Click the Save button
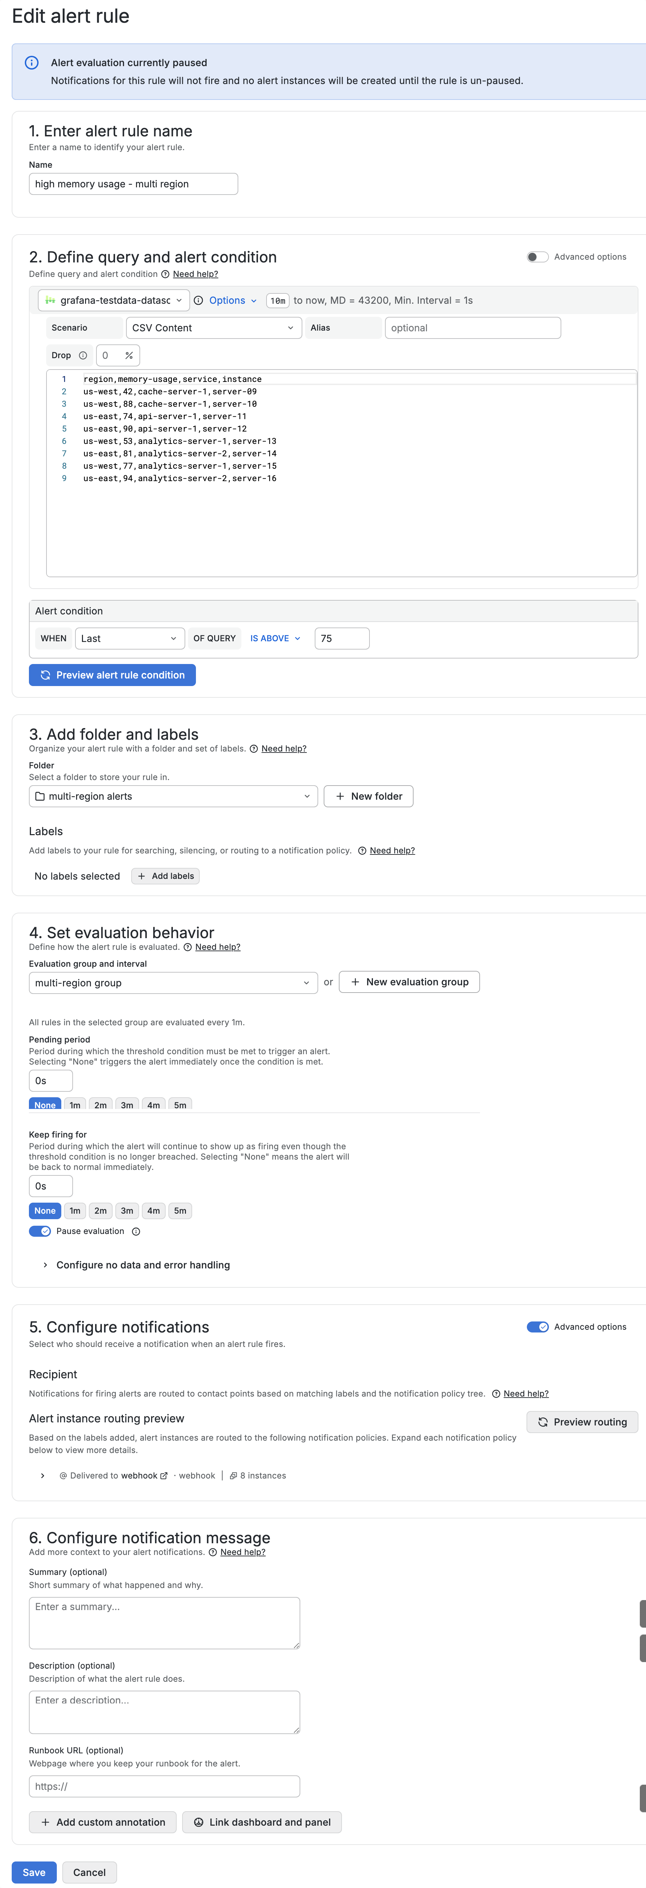The width and height of the screenshot is (646, 1888). (x=34, y=1872)
